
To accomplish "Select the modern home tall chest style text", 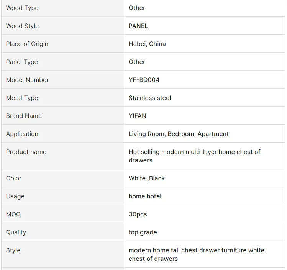I will (196, 254).
